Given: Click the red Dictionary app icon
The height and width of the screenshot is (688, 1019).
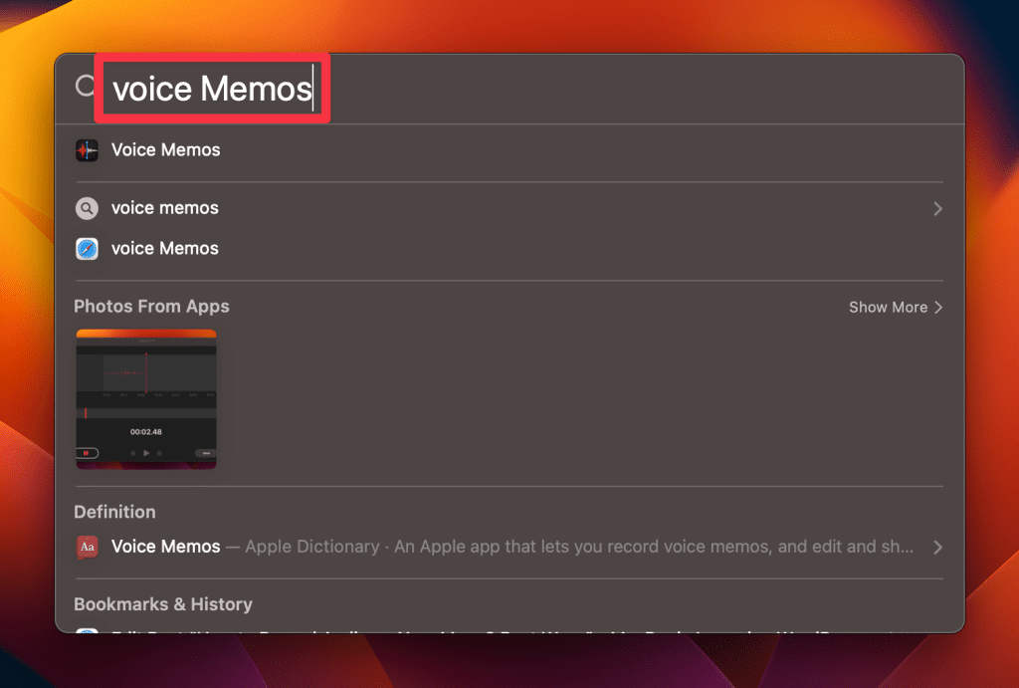Looking at the screenshot, I should click(88, 548).
